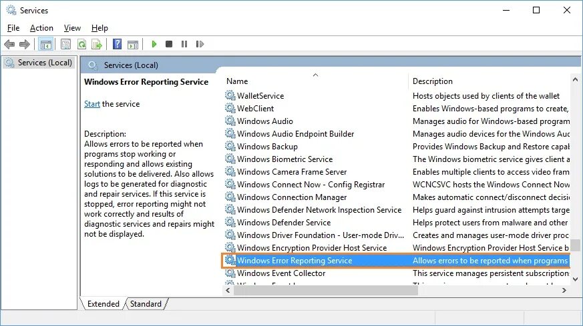The height and width of the screenshot is (326, 583).
Task: Click gear icon beside Windows Event Collector
Action: point(230,273)
